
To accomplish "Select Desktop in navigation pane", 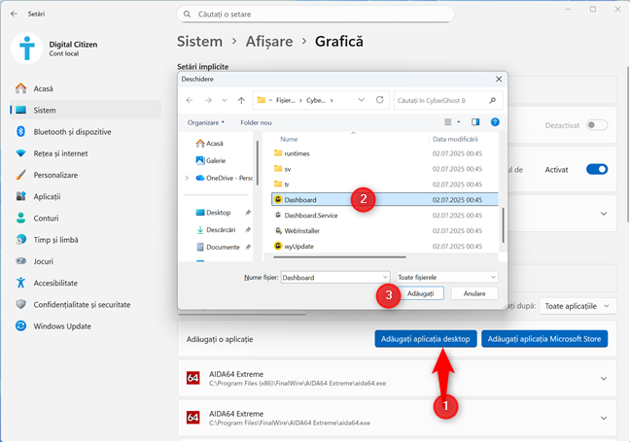I will (213, 213).
